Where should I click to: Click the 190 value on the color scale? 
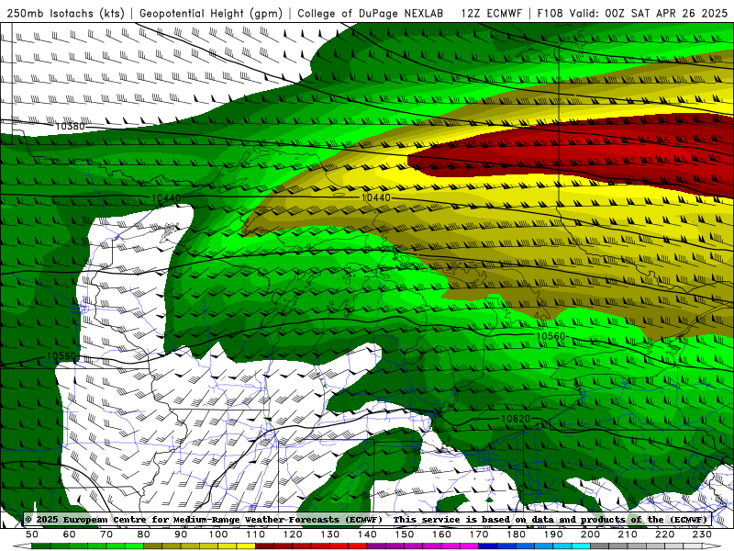click(553, 534)
